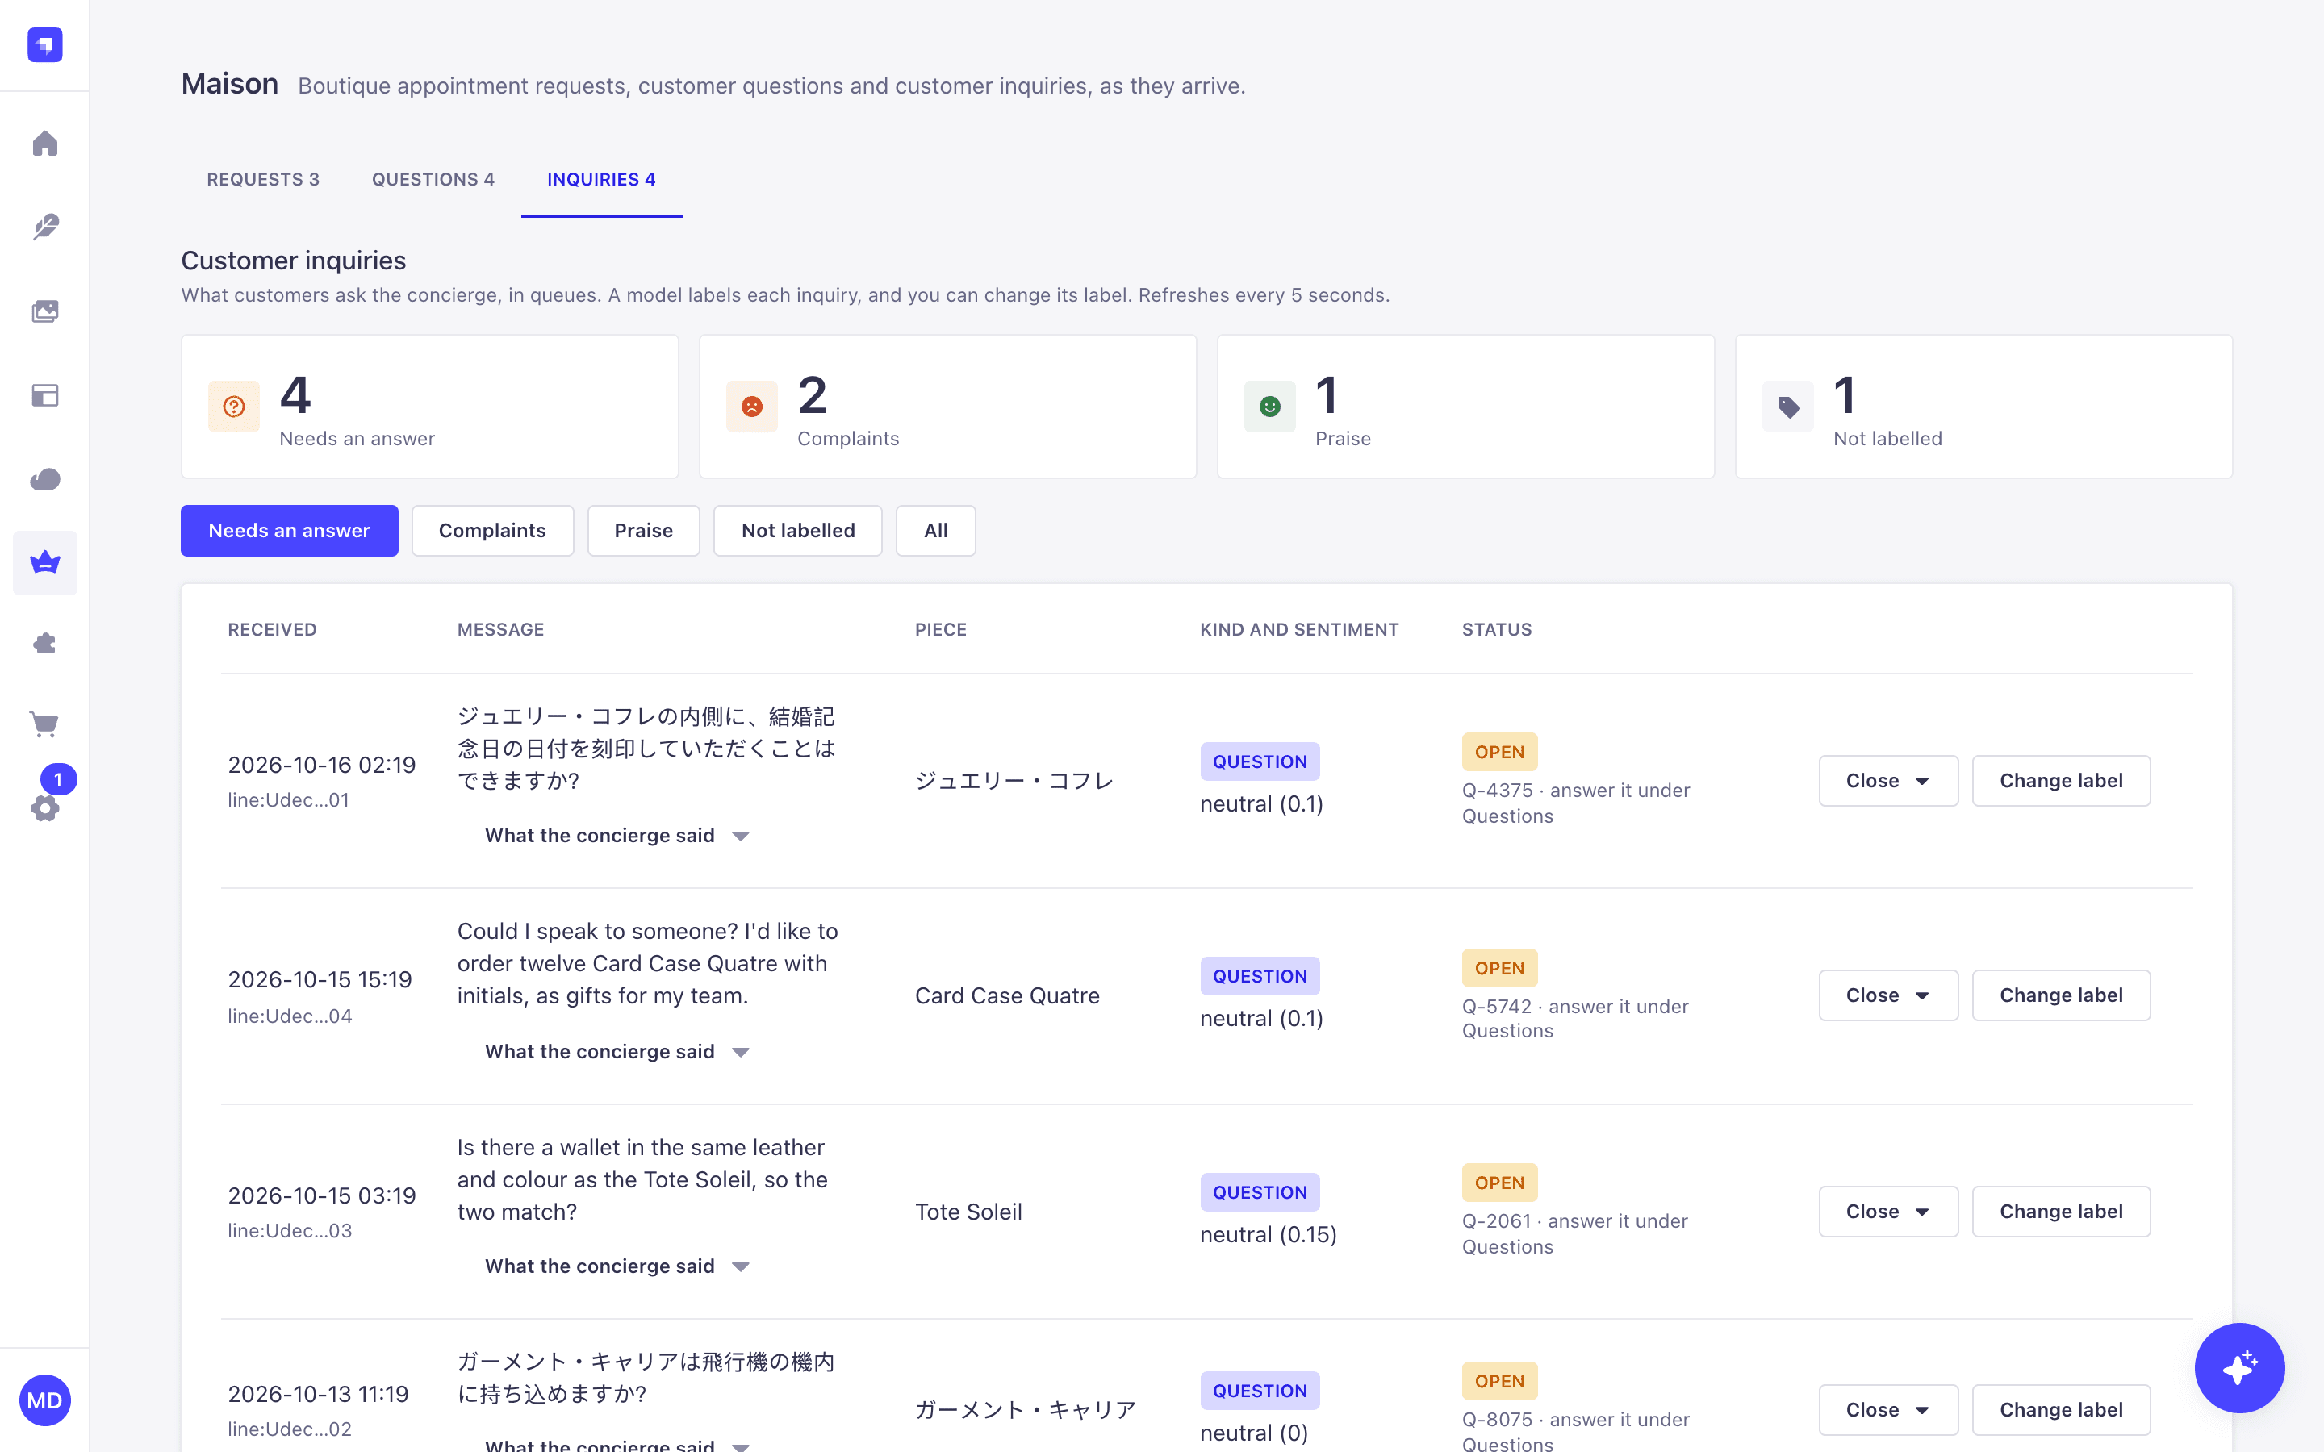The width and height of the screenshot is (2324, 1452).
Task: Click the 'Card Case Quatre' piece cell
Action: point(1007,996)
